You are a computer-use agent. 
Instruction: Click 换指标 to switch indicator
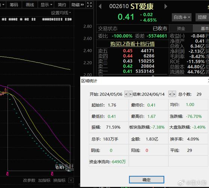[x=59, y=180]
